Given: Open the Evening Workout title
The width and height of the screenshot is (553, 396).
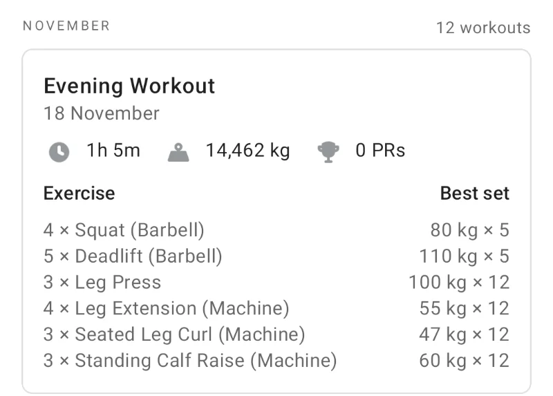Looking at the screenshot, I should [129, 86].
